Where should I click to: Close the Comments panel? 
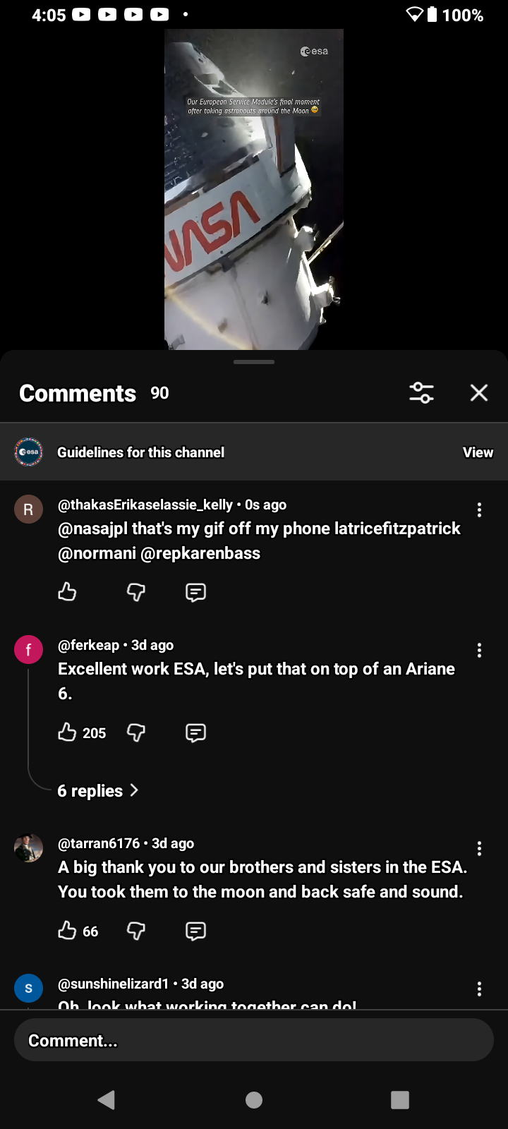click(x=479, y=393)
